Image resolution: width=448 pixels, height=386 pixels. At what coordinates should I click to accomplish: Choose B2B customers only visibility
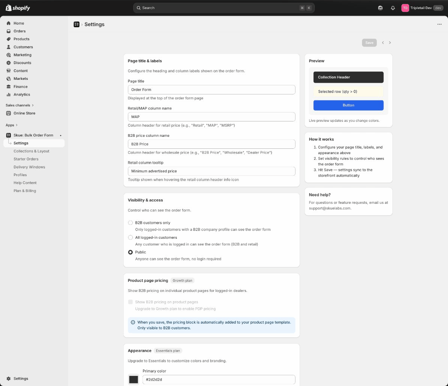pos(130,222)
